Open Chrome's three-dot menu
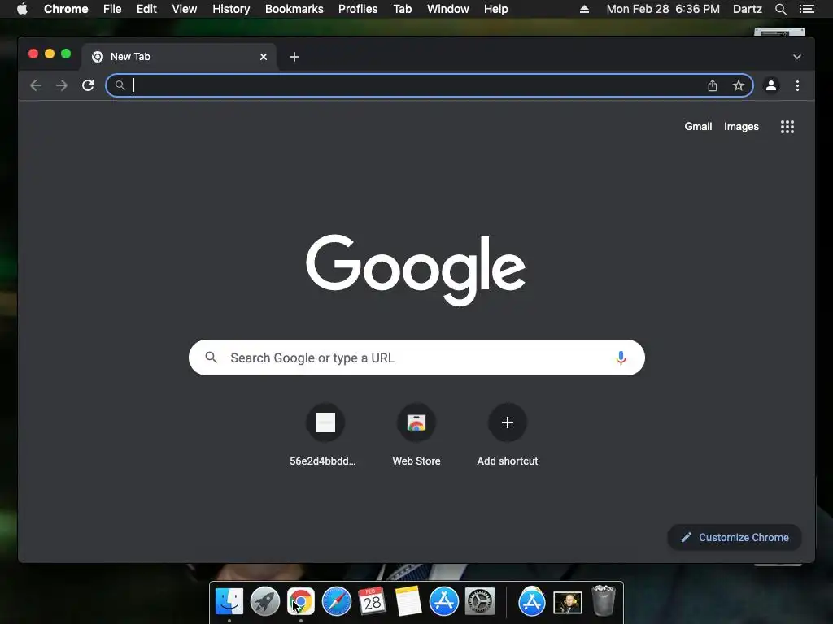Viewport: 833px width, 624px height. pos(797,85)
